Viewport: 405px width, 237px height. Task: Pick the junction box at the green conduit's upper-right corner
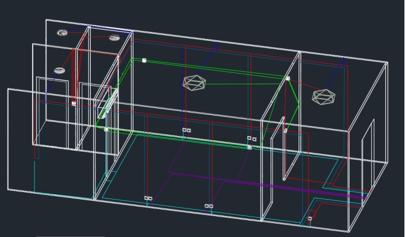288,78
